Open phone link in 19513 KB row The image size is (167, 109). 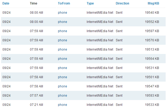62,49
